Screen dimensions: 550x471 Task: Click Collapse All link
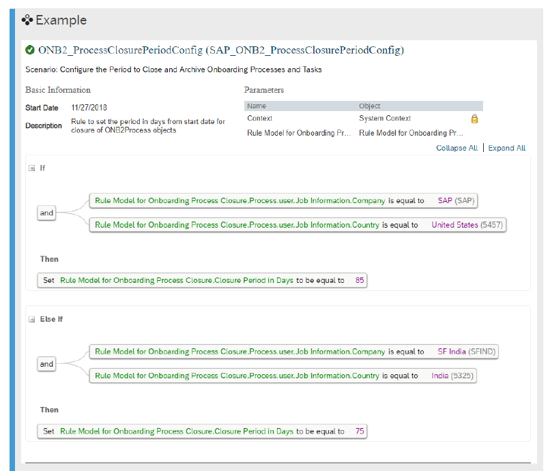coord(457,148)
